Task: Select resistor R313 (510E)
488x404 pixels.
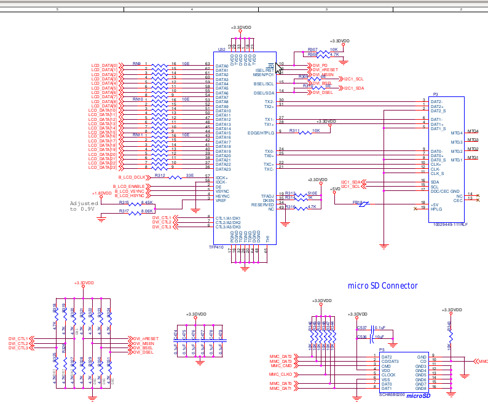Action: click(301, 195)
